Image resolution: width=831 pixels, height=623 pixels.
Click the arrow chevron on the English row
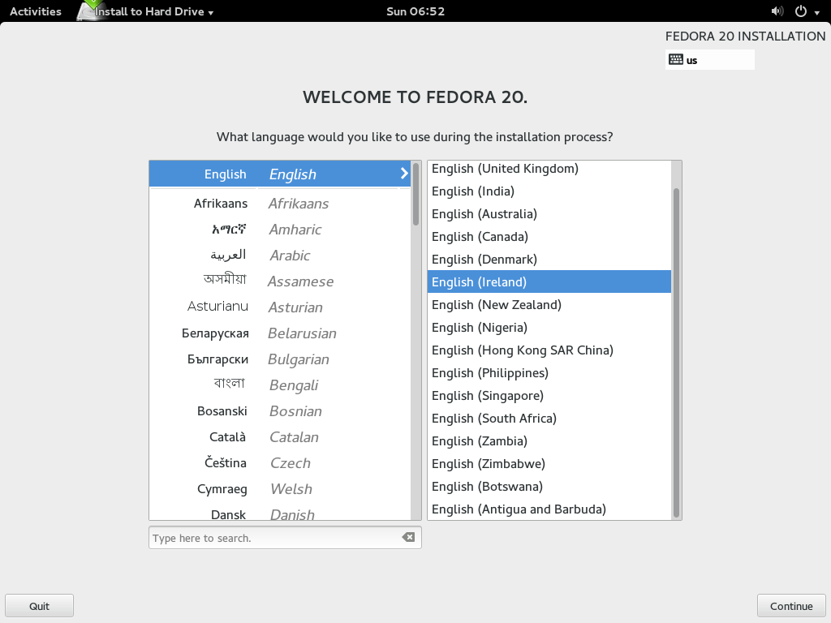[x=404, y=174]
